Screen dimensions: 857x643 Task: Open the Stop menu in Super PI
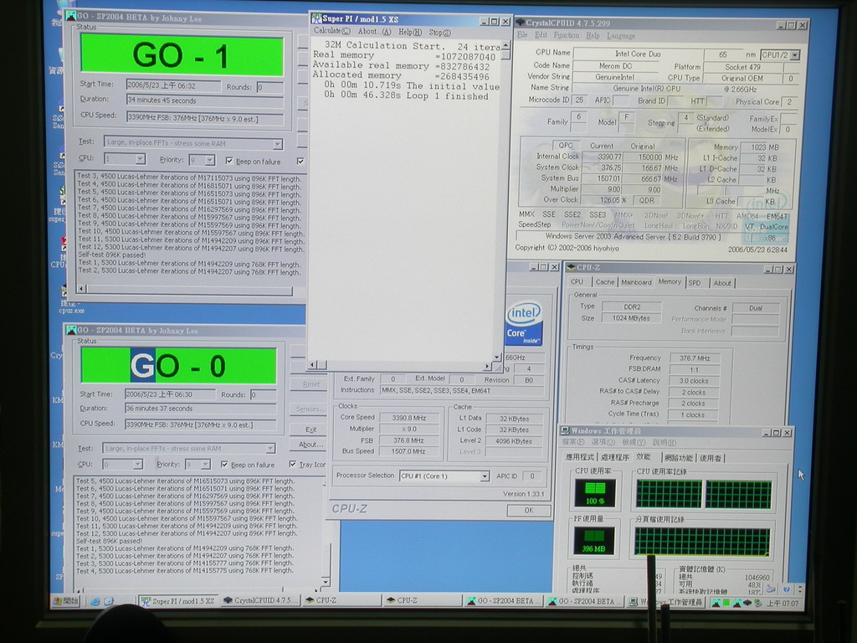pos(439,33)
